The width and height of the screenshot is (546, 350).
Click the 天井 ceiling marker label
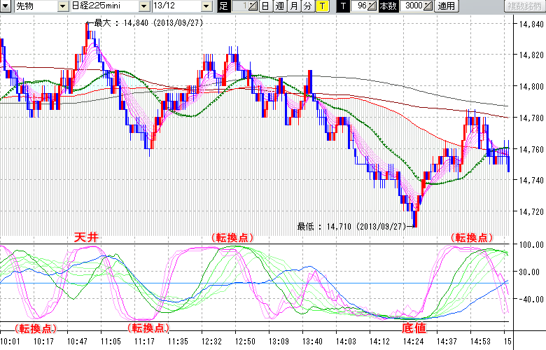[x=86, y=238]
